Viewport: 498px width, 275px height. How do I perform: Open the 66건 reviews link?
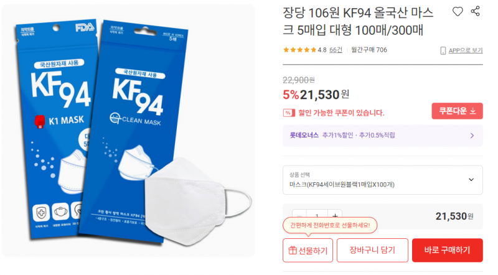(336, 50)
